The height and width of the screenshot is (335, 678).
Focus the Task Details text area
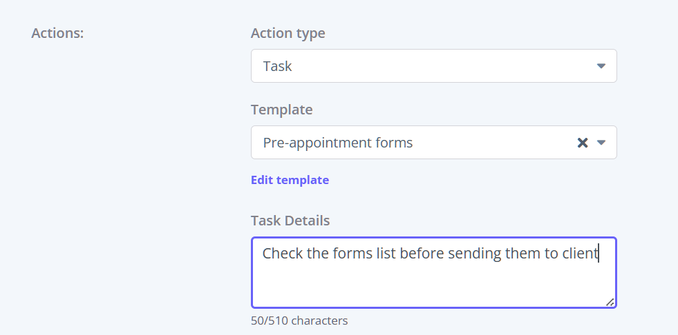[x=433, y=284]
